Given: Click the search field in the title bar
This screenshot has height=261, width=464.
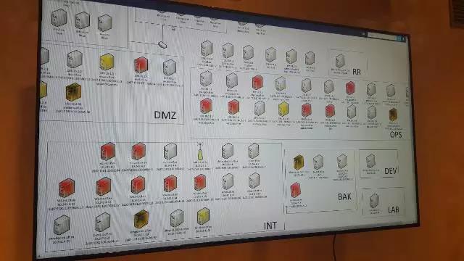Looking at the screenshot, I should [x=381, y=36].
